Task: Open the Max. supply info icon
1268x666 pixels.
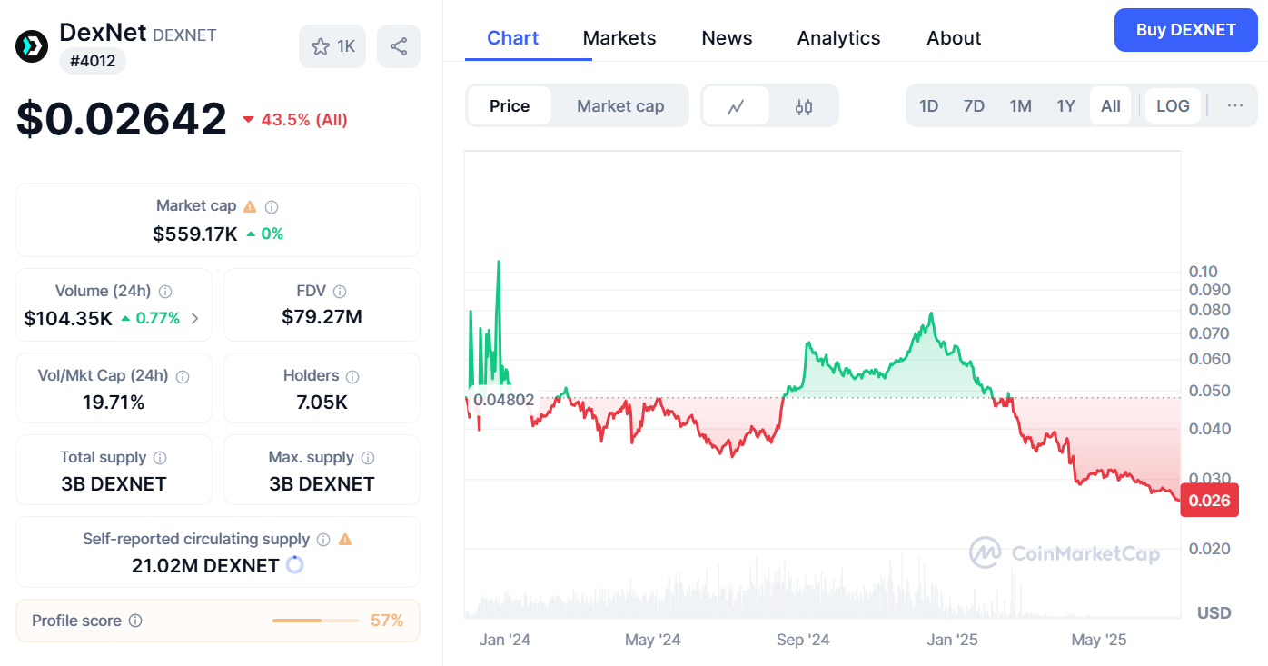Action: coord(368,458)
